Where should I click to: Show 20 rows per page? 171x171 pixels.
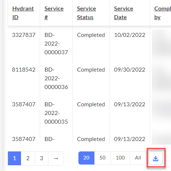pos(86,158)
